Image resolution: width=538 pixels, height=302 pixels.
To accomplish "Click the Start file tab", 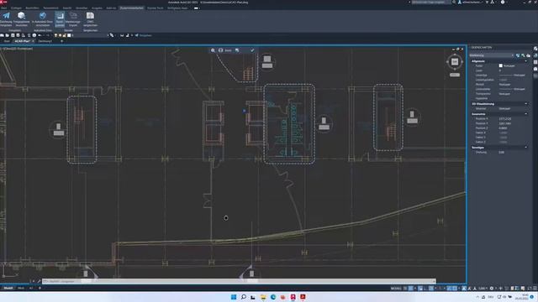I will pos(7,41).
